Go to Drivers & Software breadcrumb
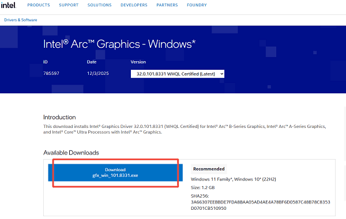This screenshot has height=219, width=346. (x=21, y=20)
